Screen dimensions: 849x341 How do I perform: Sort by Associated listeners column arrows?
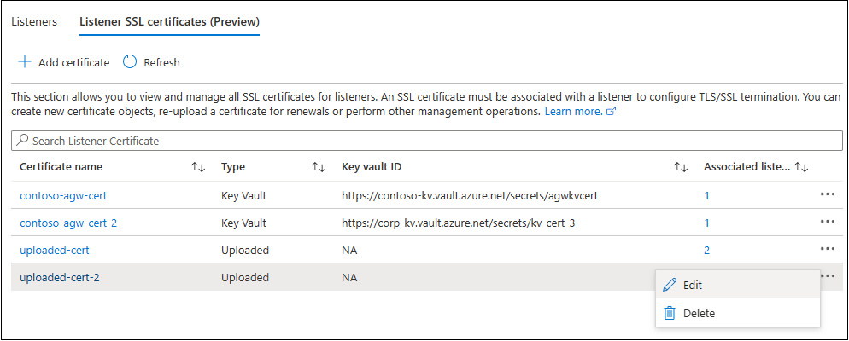click(x=801, y=168)
